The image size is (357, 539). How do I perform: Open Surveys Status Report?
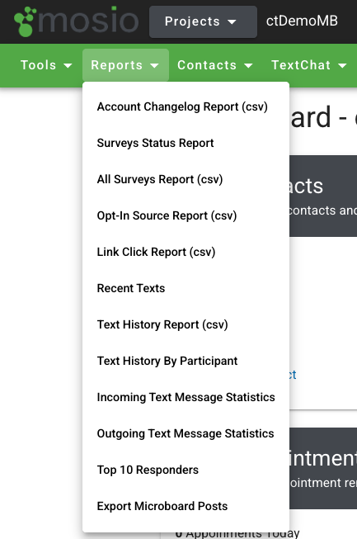coord(186,143)
